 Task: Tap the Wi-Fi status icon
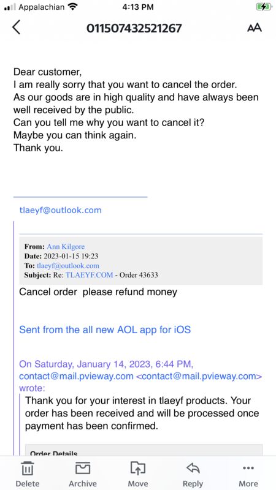pyautogui.click(x=72, y=7)
